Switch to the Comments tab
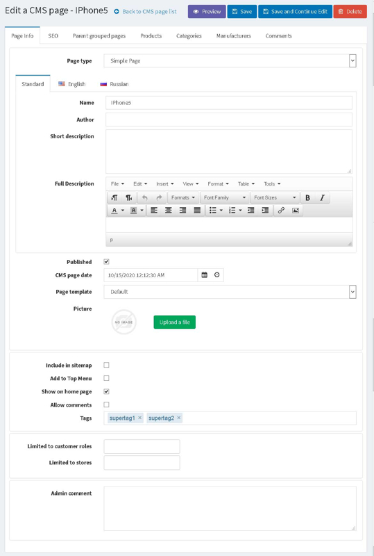Viewport: 374px width, 556px height. point(279,36)
